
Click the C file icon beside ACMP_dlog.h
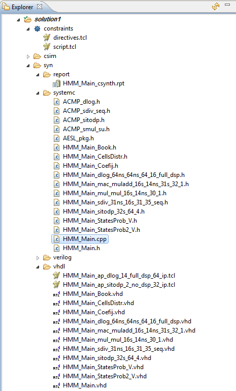[57, 102]
